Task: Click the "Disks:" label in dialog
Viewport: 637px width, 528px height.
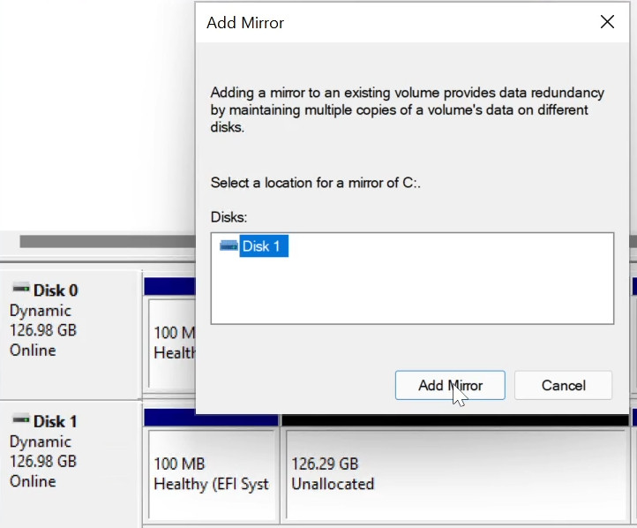Action: 229,216
